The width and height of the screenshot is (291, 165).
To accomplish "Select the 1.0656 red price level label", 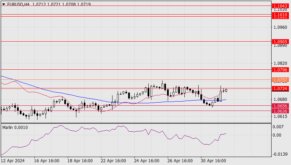I will tap(281, 106).
